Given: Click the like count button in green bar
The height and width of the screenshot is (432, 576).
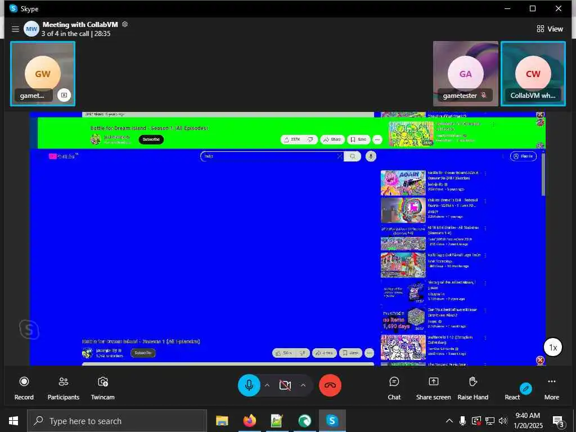Looking at the screenshot, I should (x=293, y=139).
